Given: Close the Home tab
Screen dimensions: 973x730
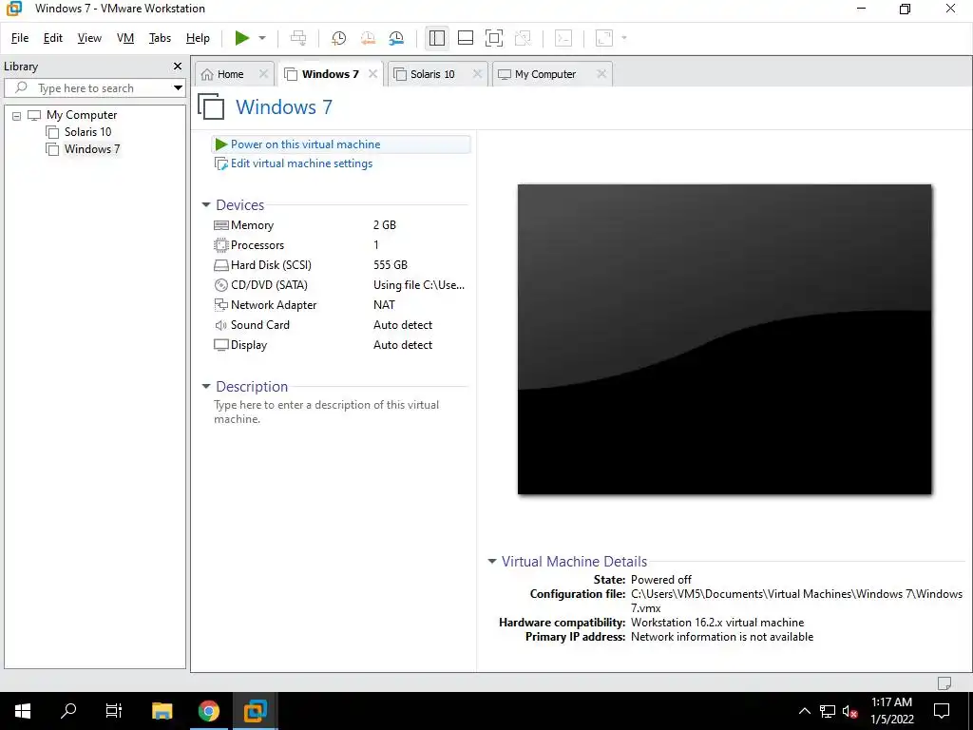Looking at the screenshot, I should [264, 73].
